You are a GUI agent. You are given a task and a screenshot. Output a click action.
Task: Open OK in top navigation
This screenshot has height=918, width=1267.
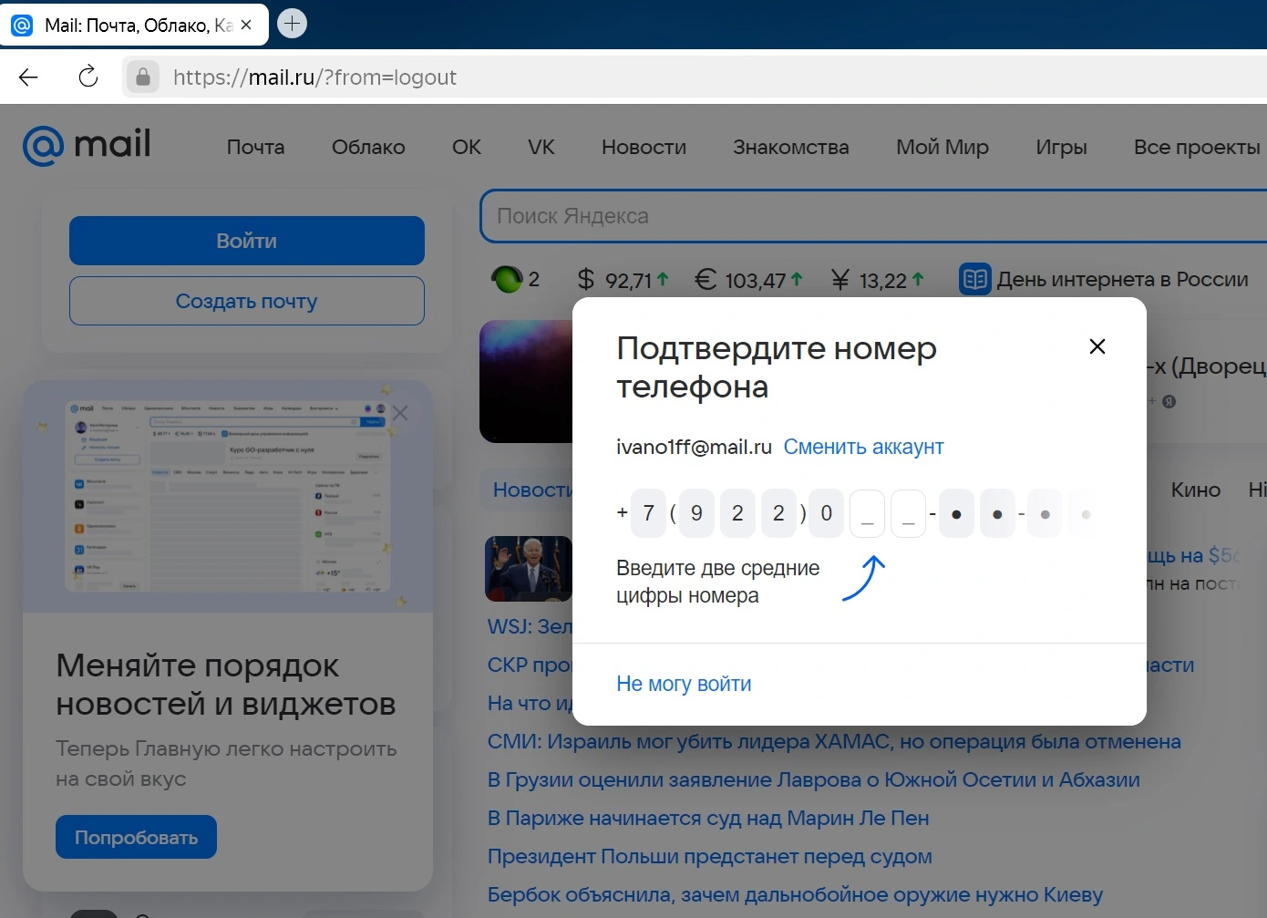pyautogui.click(x=467, y=147)
